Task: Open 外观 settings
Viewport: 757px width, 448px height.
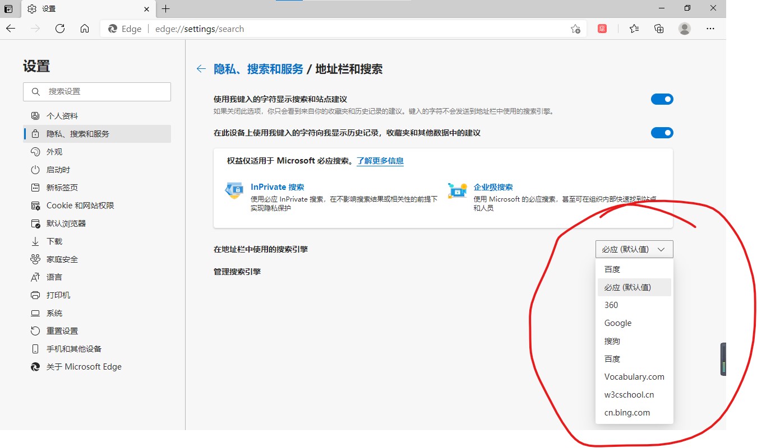Action: [98, 152]
